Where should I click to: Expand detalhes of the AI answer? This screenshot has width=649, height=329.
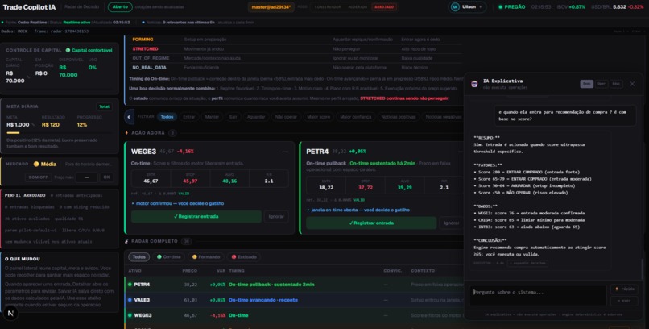pos(527,263)
